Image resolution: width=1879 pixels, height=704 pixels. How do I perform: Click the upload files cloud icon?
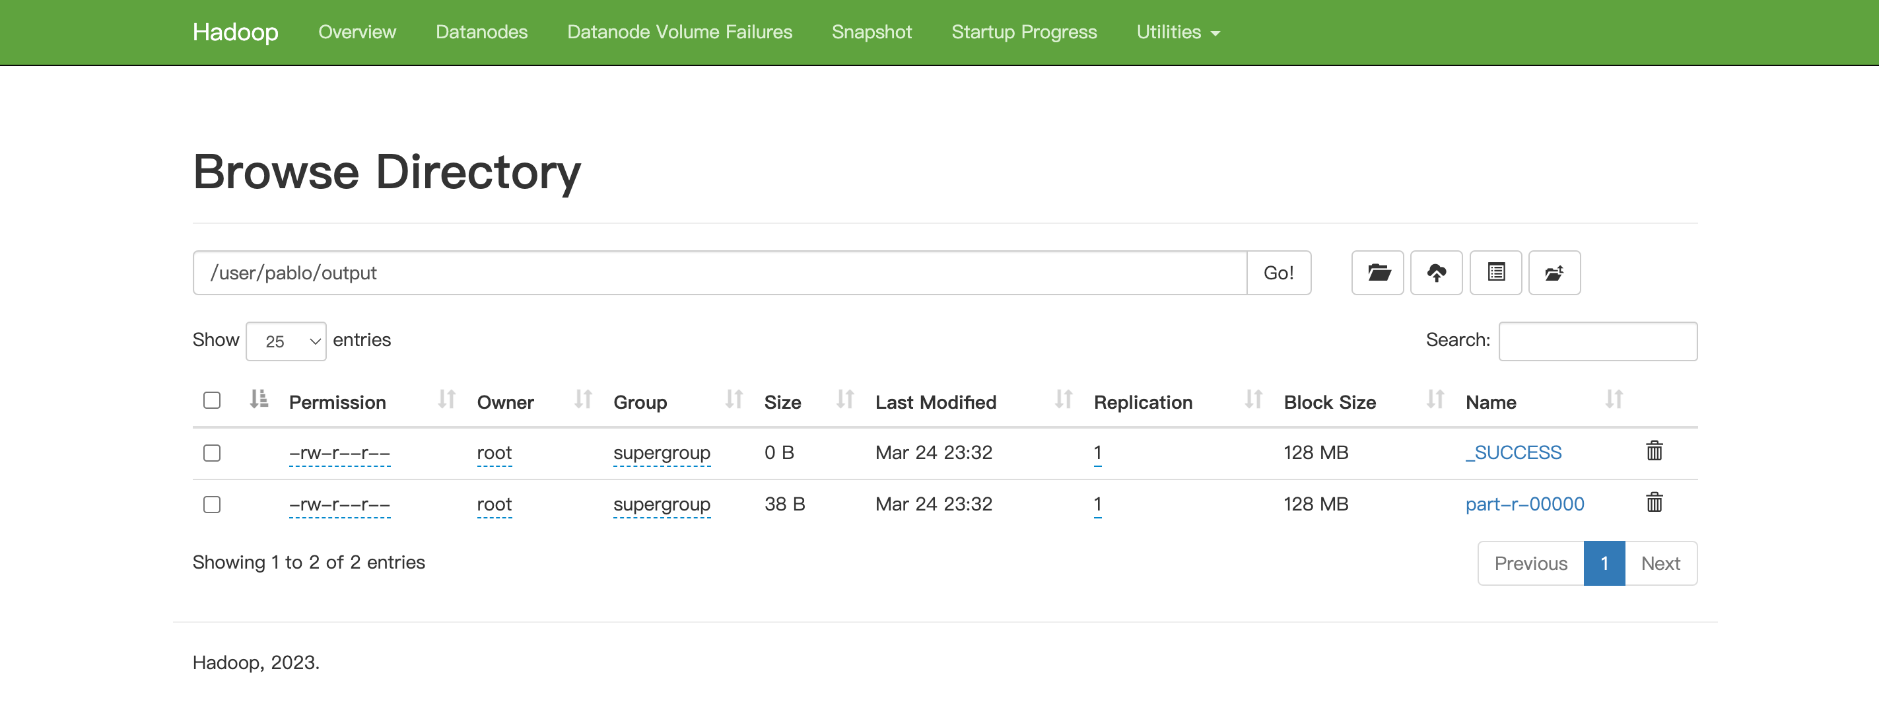1436,273
